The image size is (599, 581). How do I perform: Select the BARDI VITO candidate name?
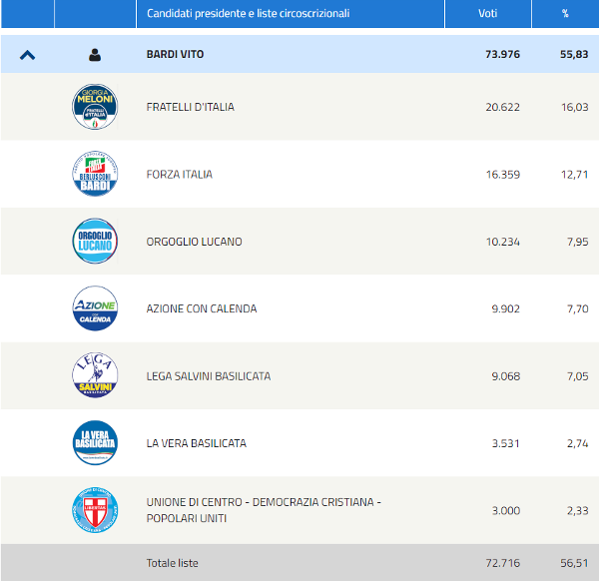tap(175, 54)
